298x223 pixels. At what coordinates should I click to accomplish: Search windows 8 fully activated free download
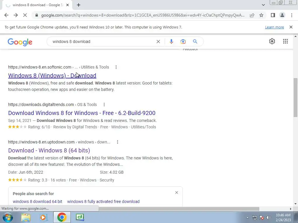pyautogui.click(x=103, y=202)
